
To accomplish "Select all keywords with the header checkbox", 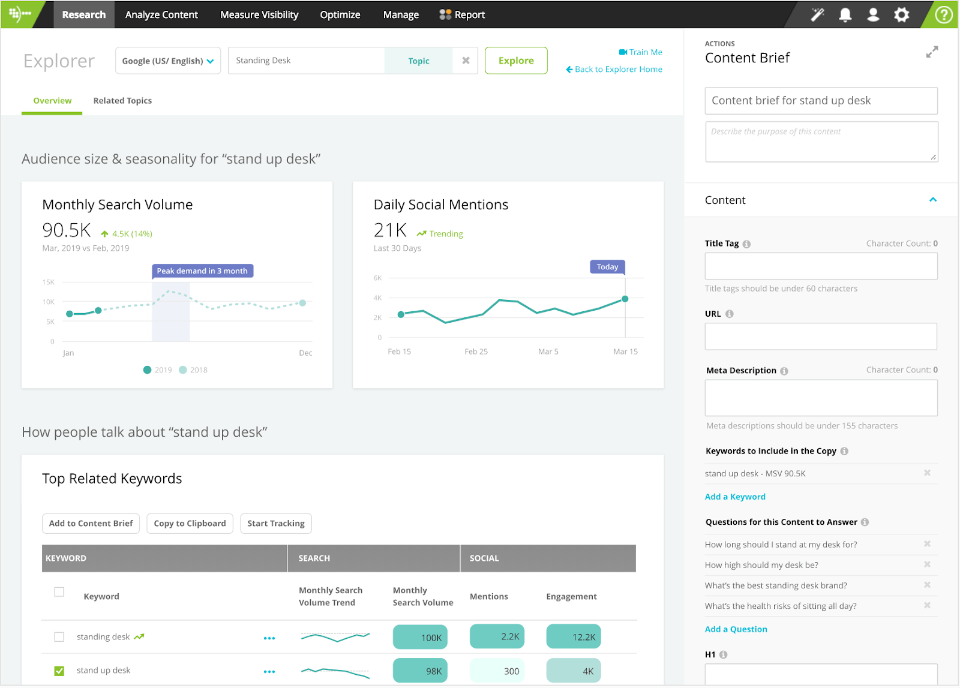I will 58,591.
